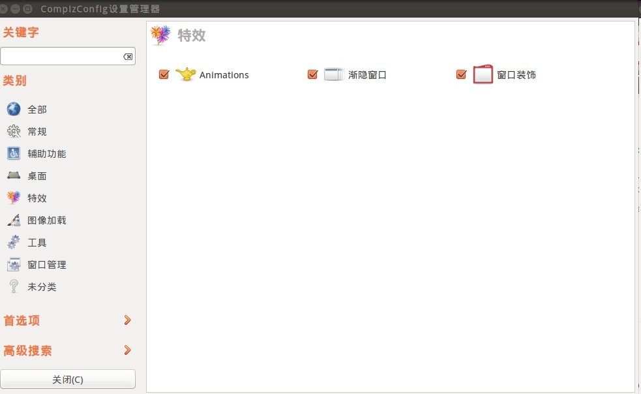Select the 未分类 question mark icon

14,286
